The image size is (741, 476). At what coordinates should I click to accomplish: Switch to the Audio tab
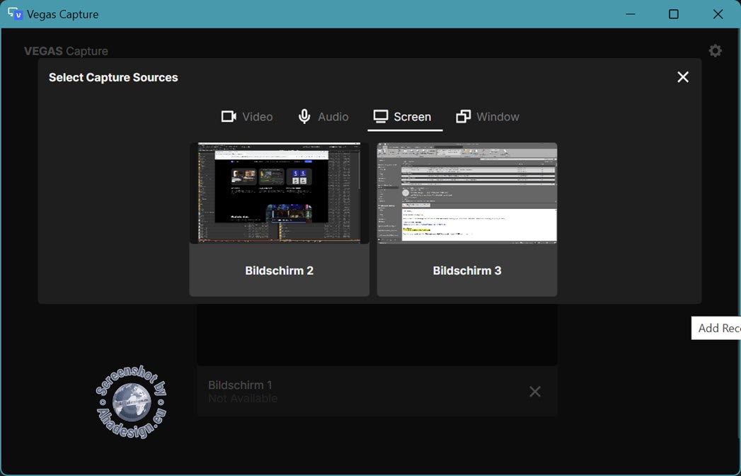click(323, 117)
